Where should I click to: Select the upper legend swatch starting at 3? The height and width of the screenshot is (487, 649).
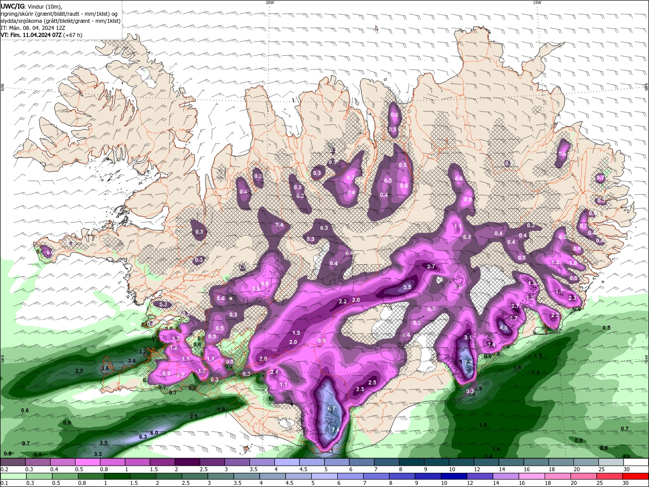click(237, 462)
